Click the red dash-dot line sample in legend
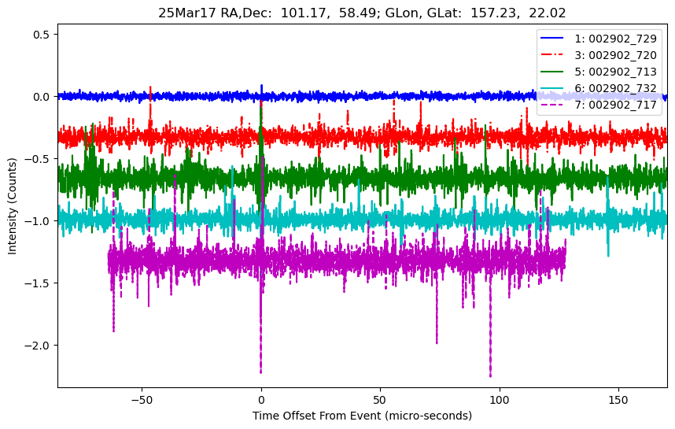This screenshot has width=675, height=429. 552,54
